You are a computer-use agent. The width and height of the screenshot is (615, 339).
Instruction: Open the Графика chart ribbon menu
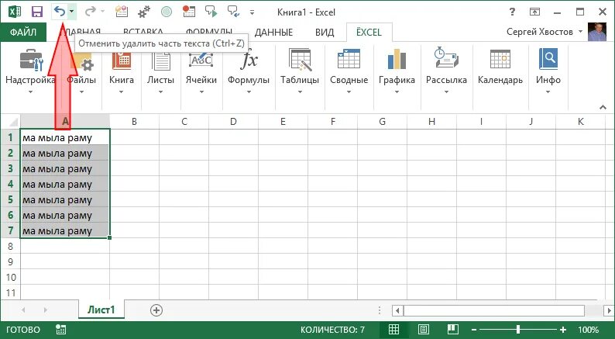[x=397, y=71]
